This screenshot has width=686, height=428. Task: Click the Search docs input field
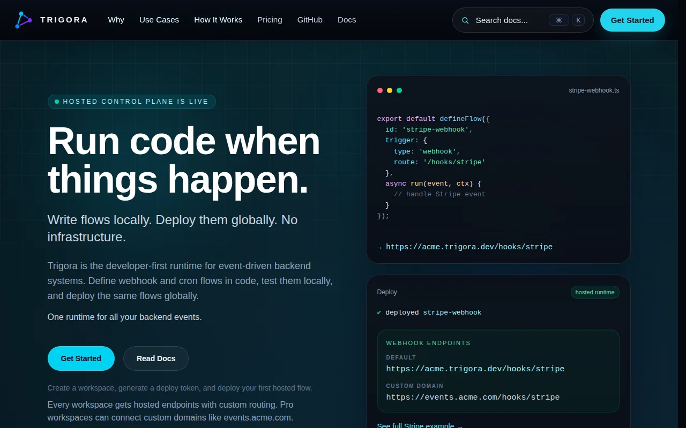pyautogui.click(x=523, y=20)
